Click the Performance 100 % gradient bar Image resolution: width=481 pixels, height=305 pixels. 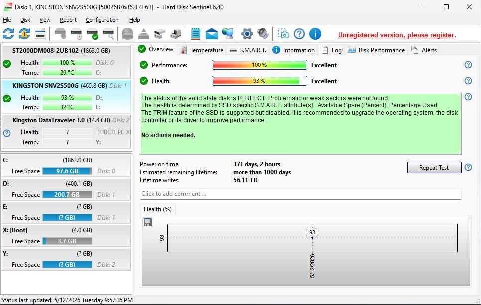(x=259, y=65)
